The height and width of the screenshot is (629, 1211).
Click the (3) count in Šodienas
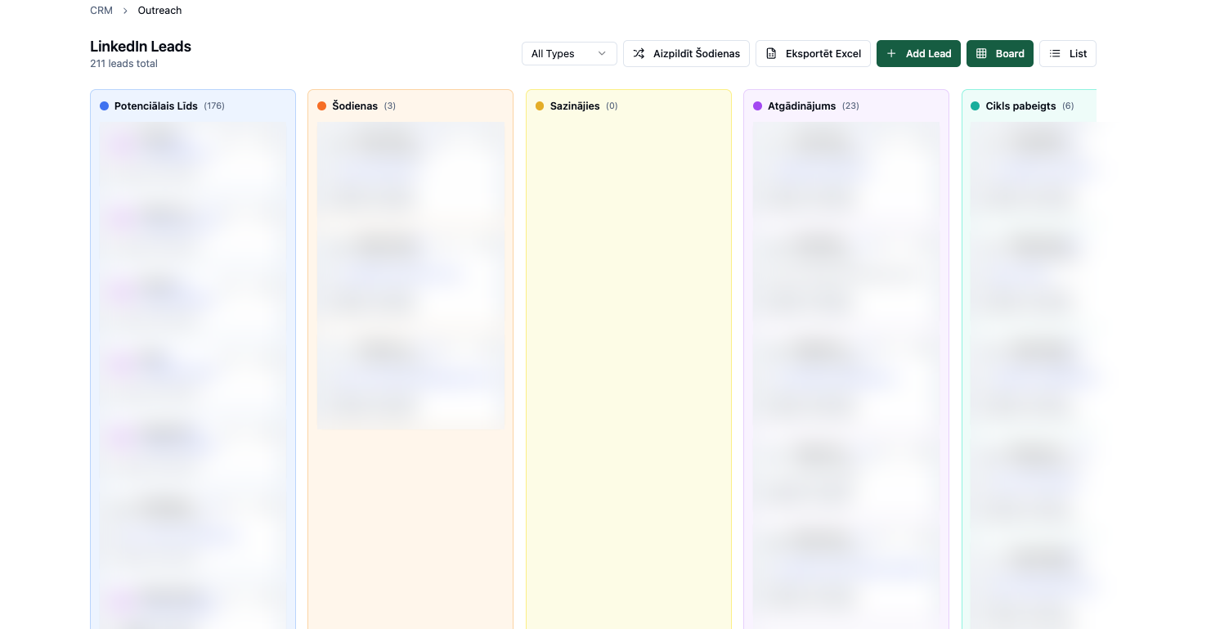point(390,106)
